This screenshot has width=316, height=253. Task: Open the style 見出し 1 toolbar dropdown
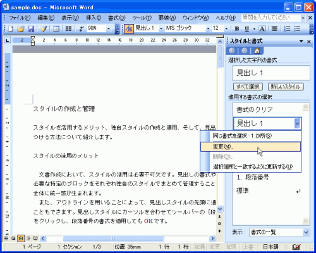[161, 28]
